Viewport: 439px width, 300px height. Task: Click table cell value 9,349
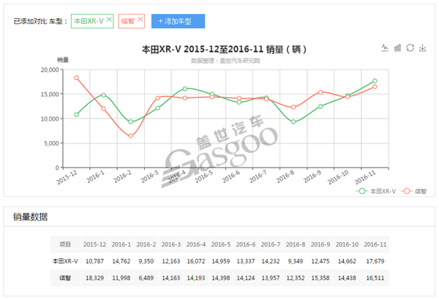(x=296, y=261)
